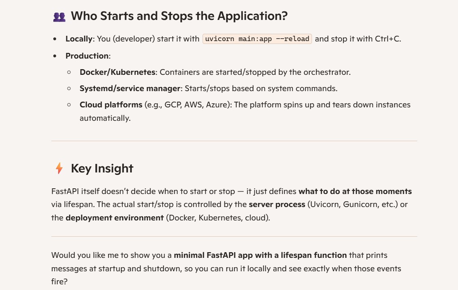The height and width of the screenshot is (290, 458).
Task: Click the word 'fire?' ending the last paragraph
Action: [x=59, y=281]
